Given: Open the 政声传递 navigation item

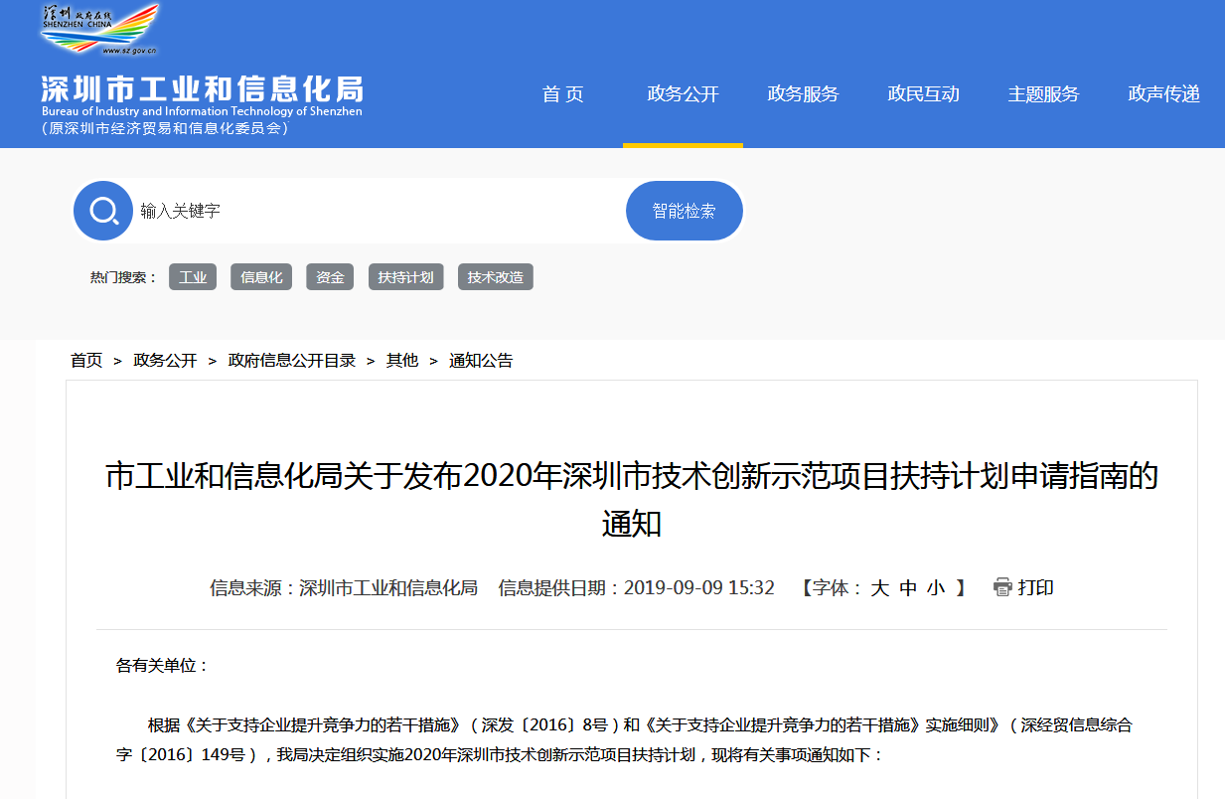Looking at the screenshot, I should click(x=1163, y=94).
